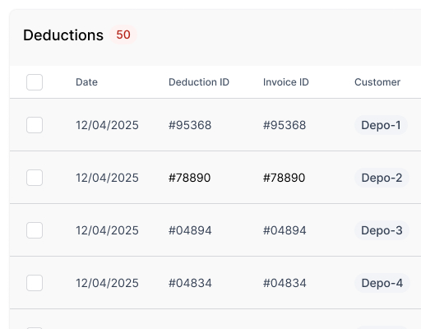
Task: Select the Depo-3 customer tag
Action: pyautogui.click(x=382, y=230)
